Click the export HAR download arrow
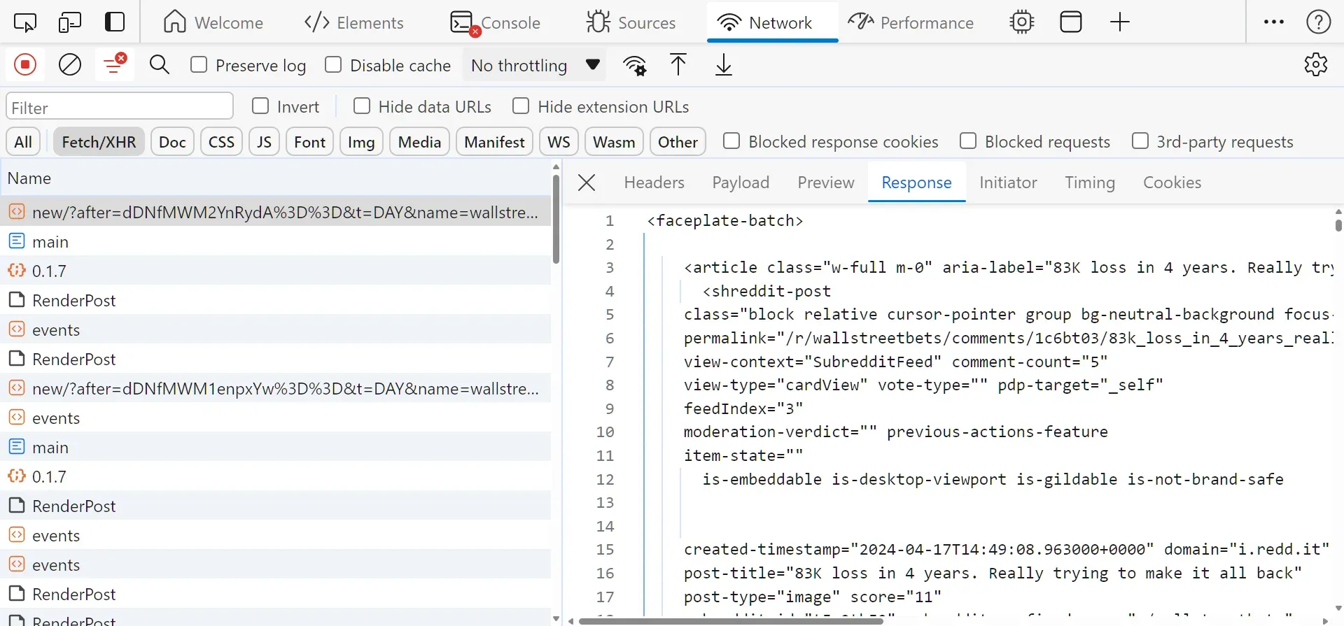Image resolution: width=1344 pixels, height=626 pixels. 724,65
